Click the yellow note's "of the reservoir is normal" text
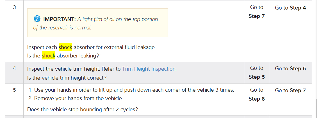Image resolution: width=317 pixels, height=118 pixels. [x=62, y=28]
